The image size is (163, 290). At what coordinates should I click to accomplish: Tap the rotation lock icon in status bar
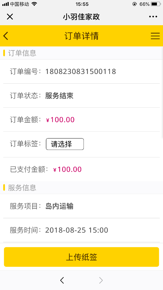(135, 4)
